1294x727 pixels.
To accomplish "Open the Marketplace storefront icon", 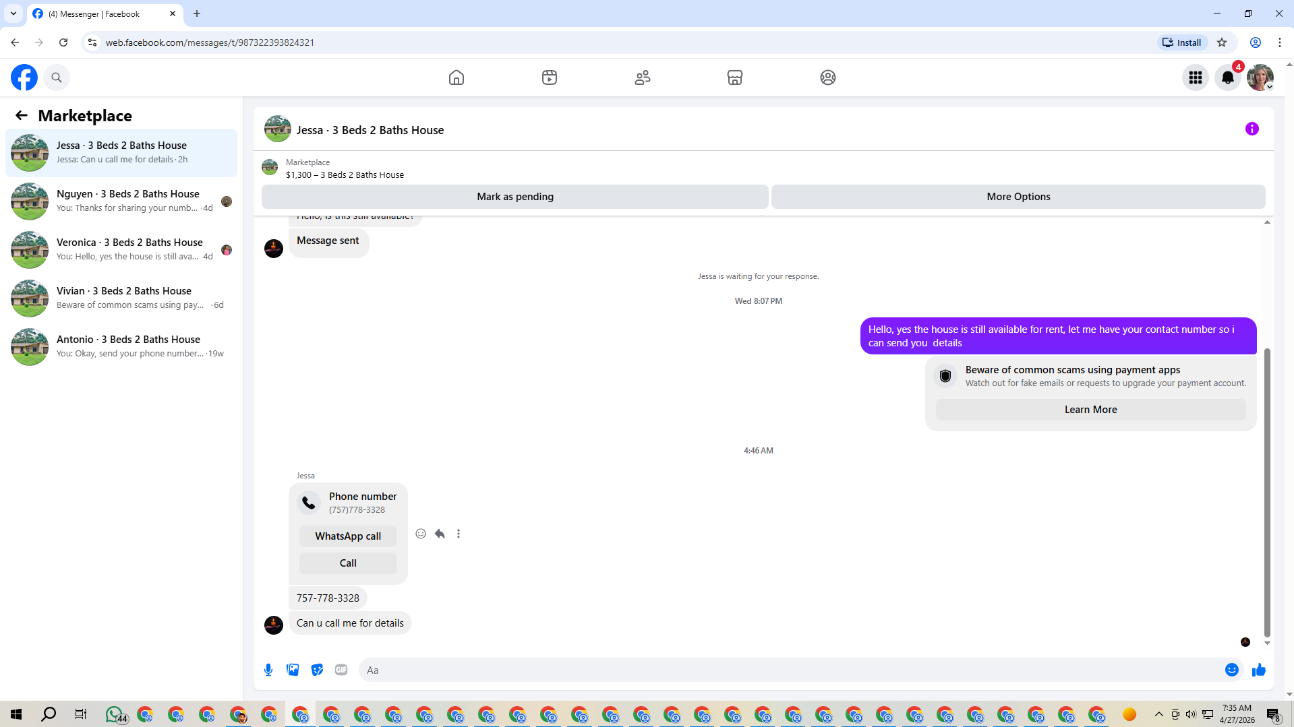I will [735, 77].
